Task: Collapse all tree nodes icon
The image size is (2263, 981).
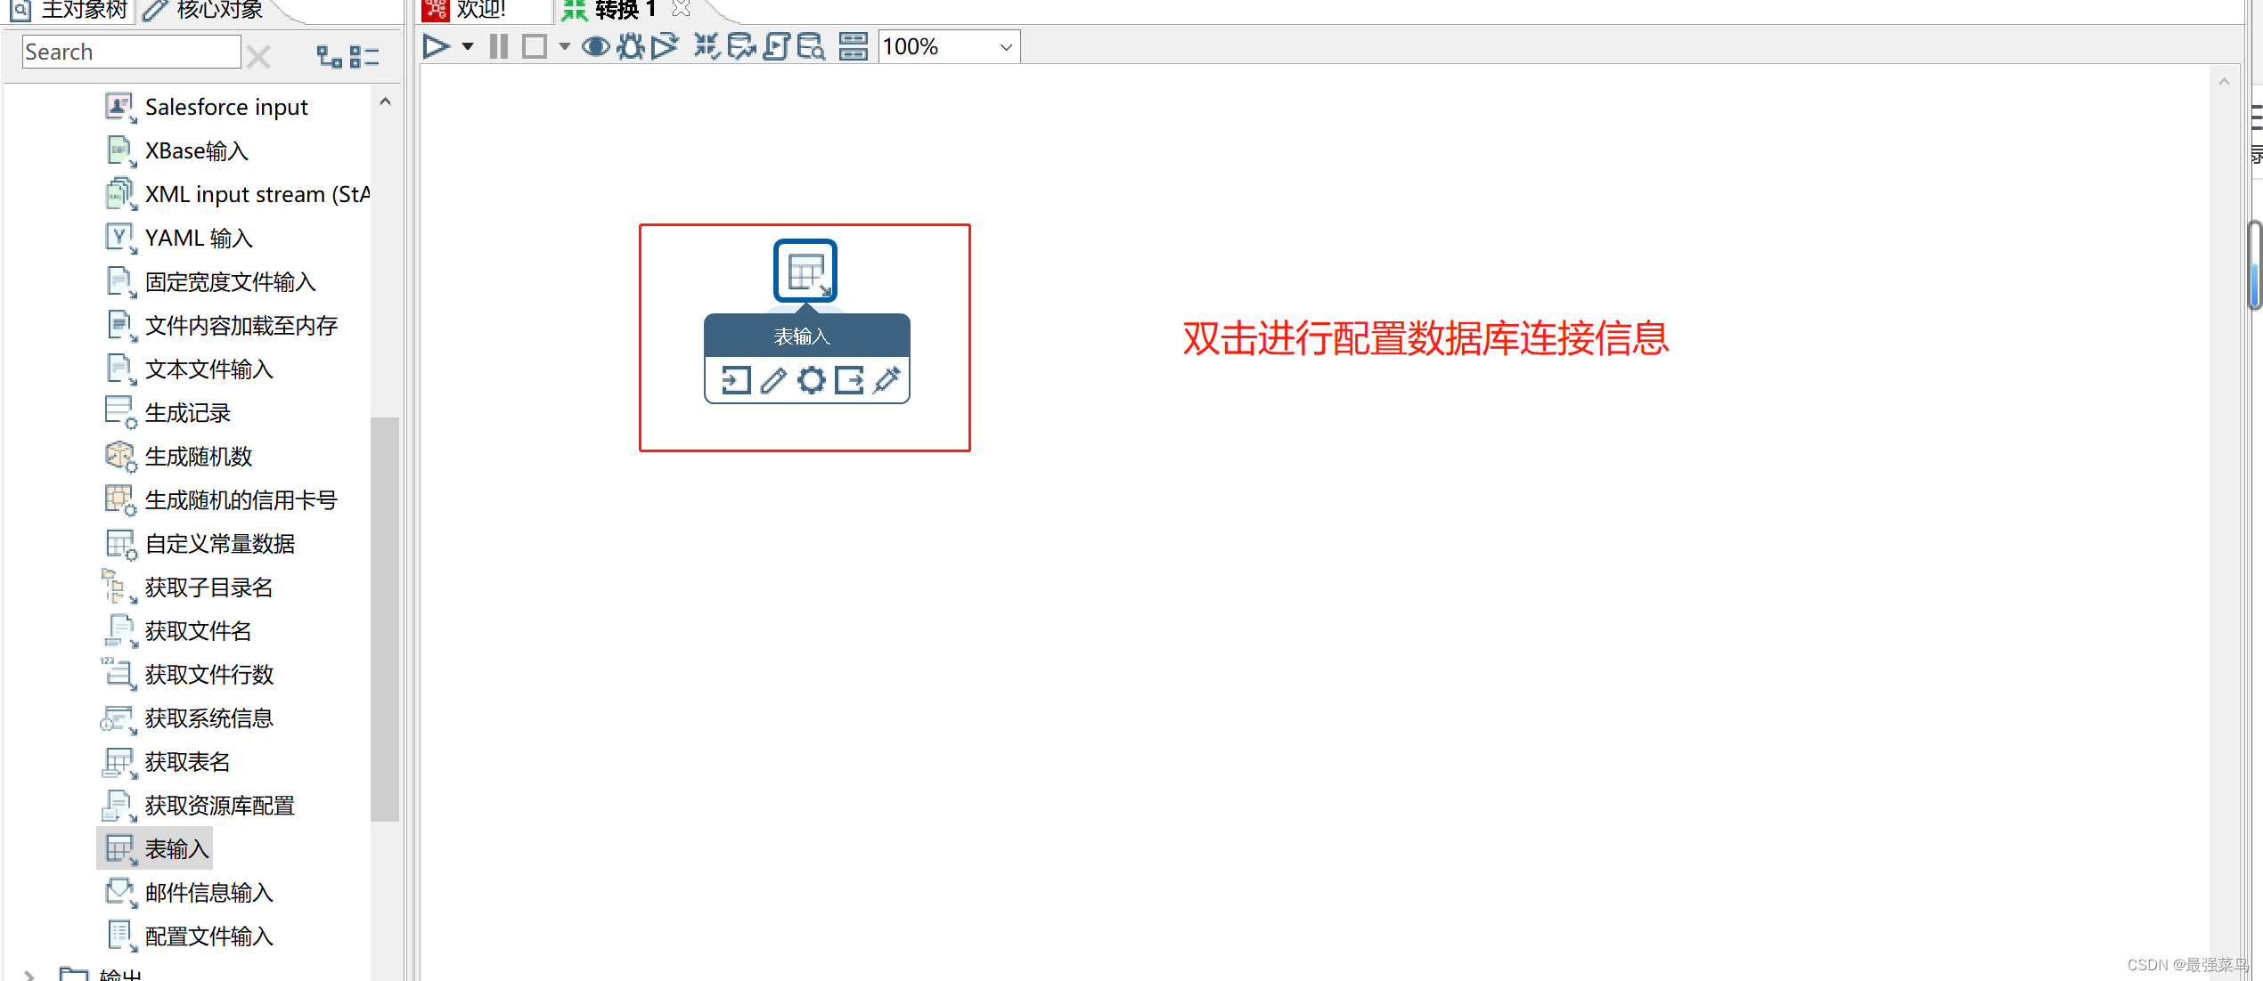Action: click(x=364, y=57)
